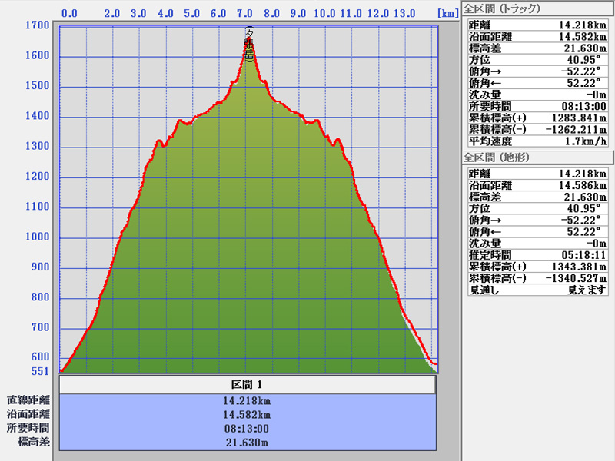
Task: Select the 方位 row in the track panel
Action: (537, 59)
